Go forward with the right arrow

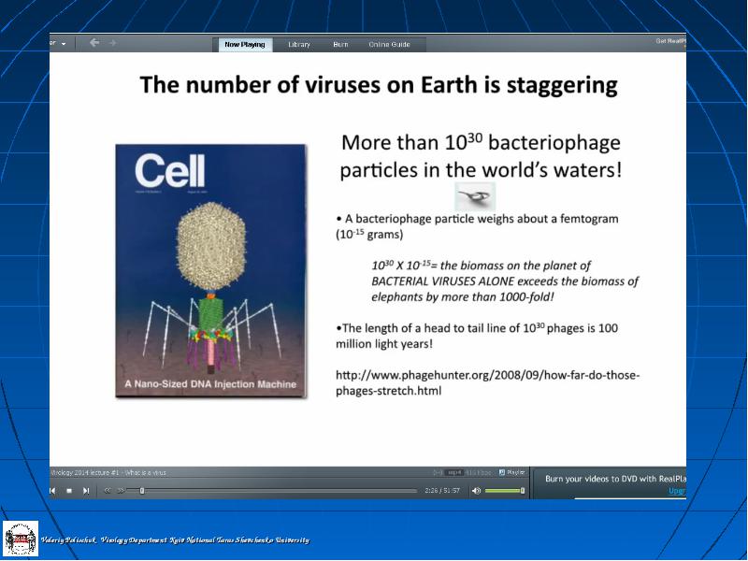[x=112, y=43]
